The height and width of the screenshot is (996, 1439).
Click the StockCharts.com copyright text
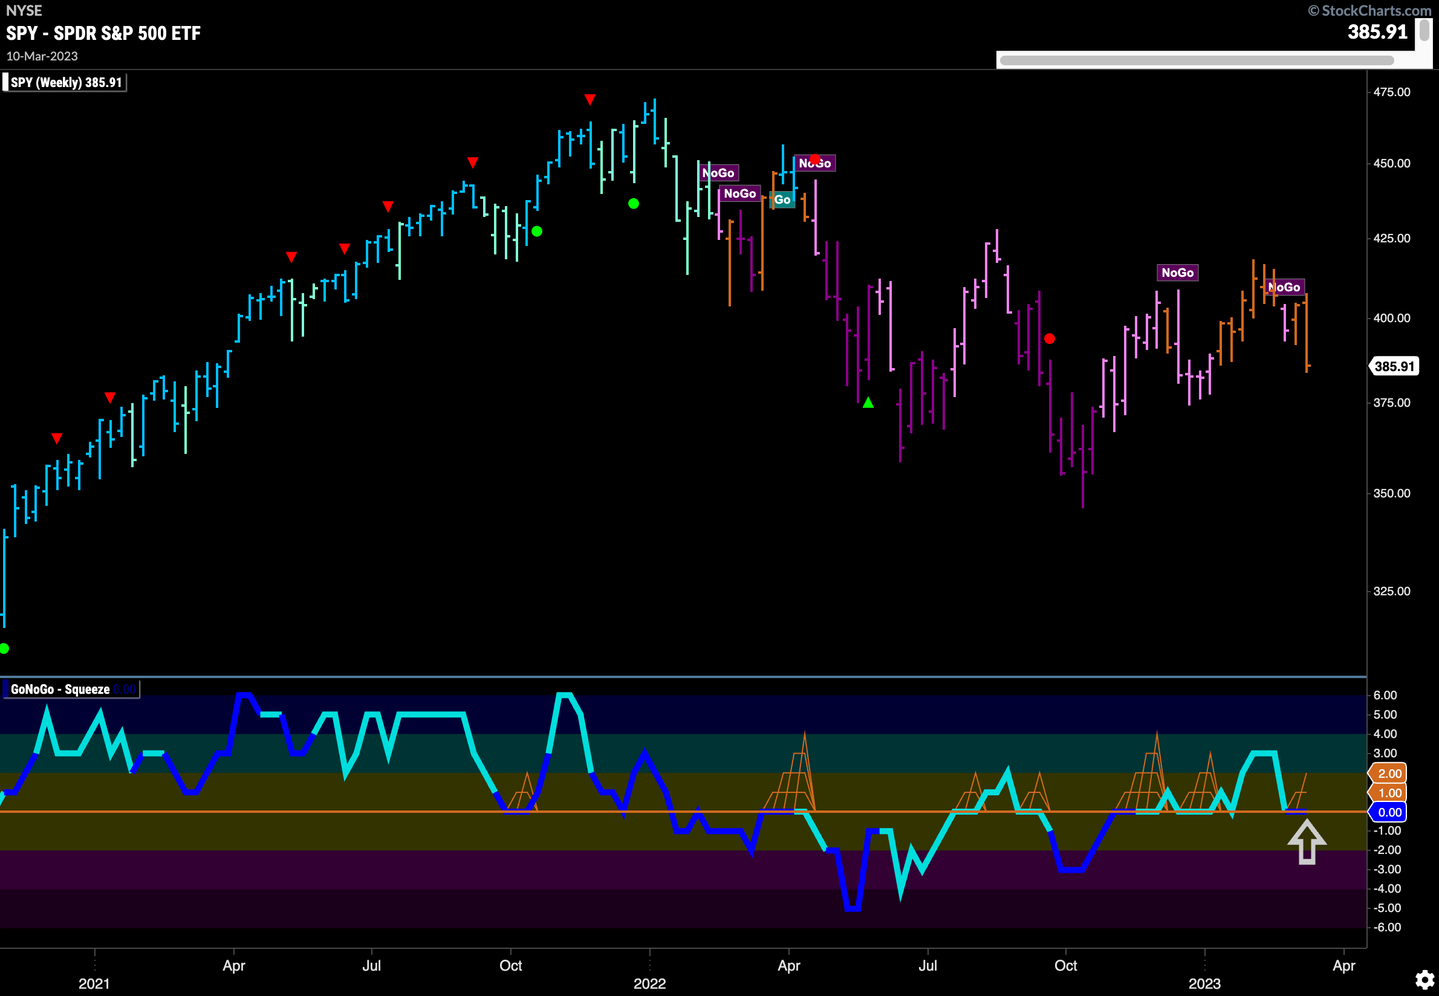pos(1369,11)
